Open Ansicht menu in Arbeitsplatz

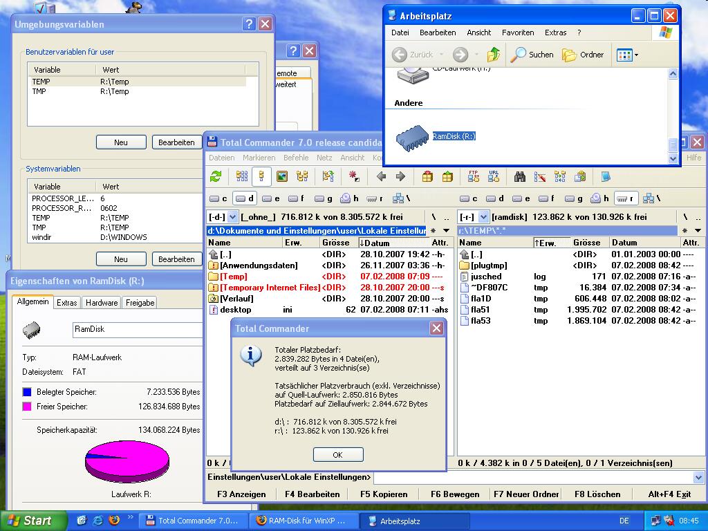tap(478, 32)
